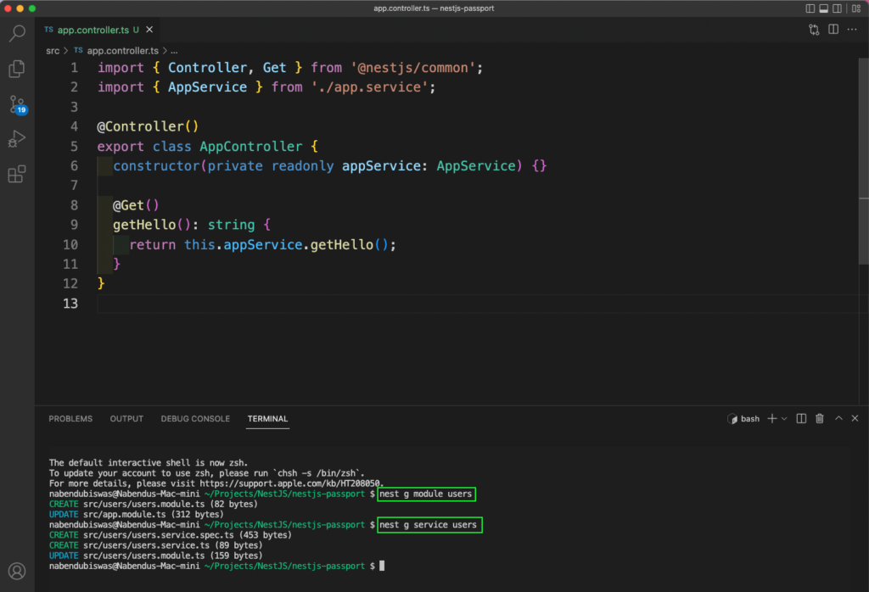Create a new terminal with plus button
Viewport: 869px width, 592px height.
tap(772, 419)
